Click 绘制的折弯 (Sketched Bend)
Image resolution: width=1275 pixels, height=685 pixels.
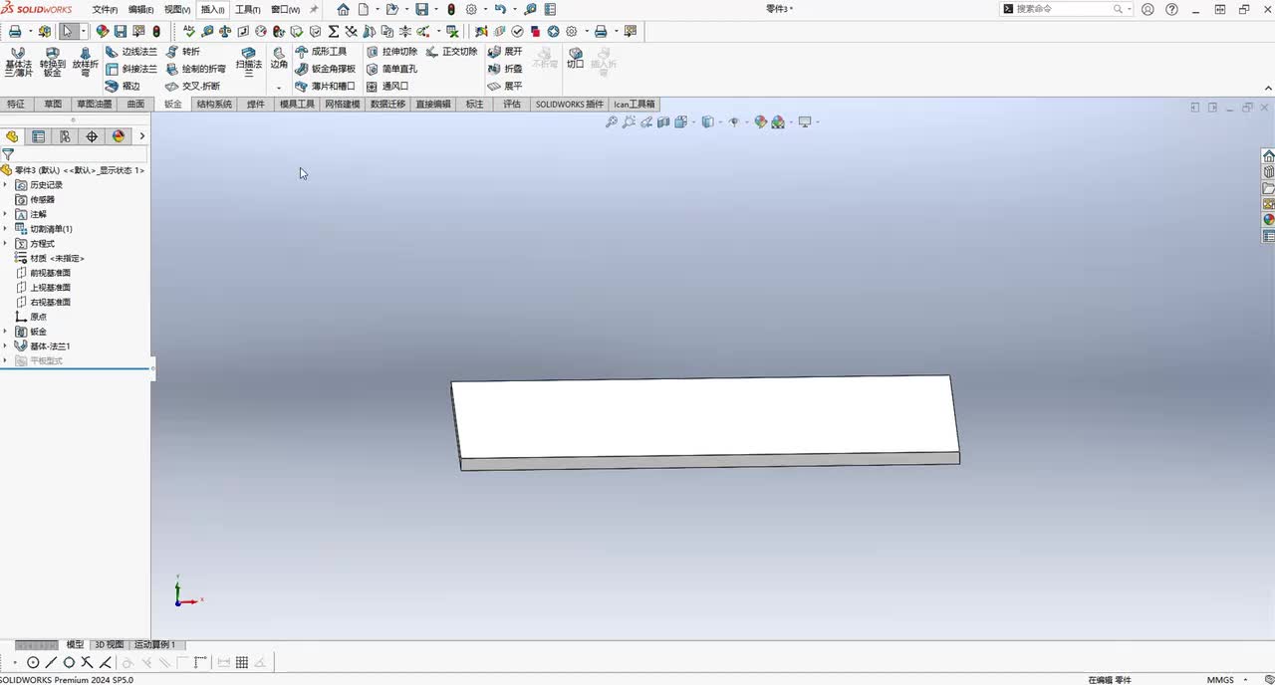point(195,69)
